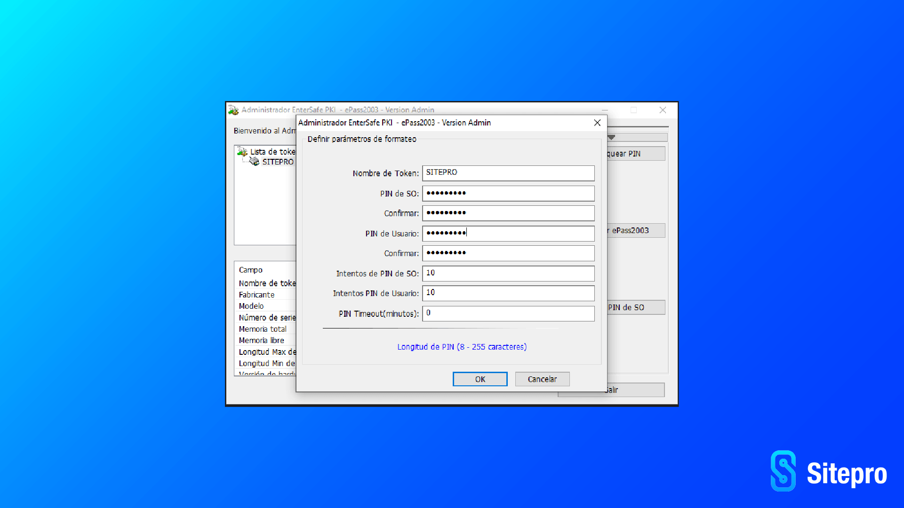Click the dropdown arrow at top of right panel

coord(611,138)
